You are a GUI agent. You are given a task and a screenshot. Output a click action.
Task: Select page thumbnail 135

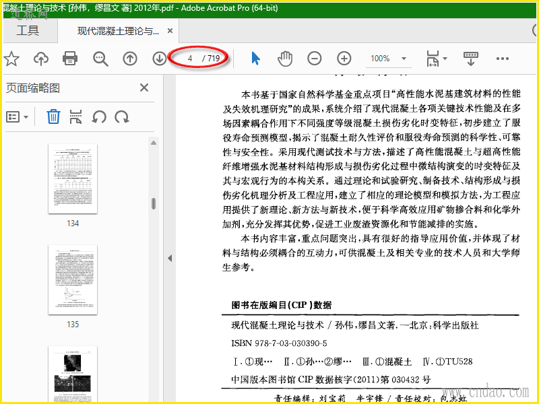[73, 280]
